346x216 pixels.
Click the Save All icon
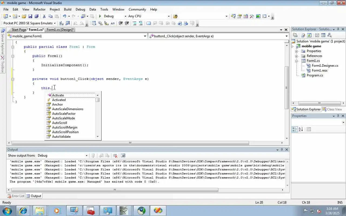[x=36, y=16]
